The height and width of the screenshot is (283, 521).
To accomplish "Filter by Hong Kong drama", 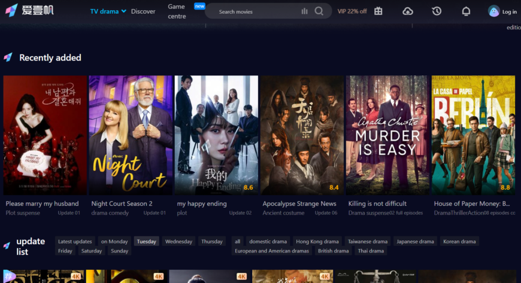I will 317,242.
